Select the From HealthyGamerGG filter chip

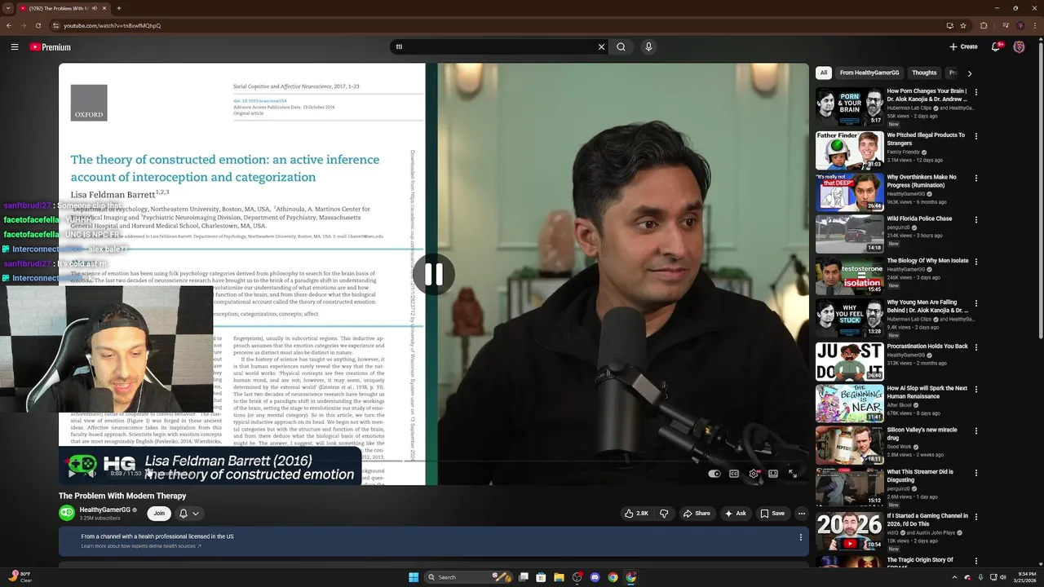[869, 73]
